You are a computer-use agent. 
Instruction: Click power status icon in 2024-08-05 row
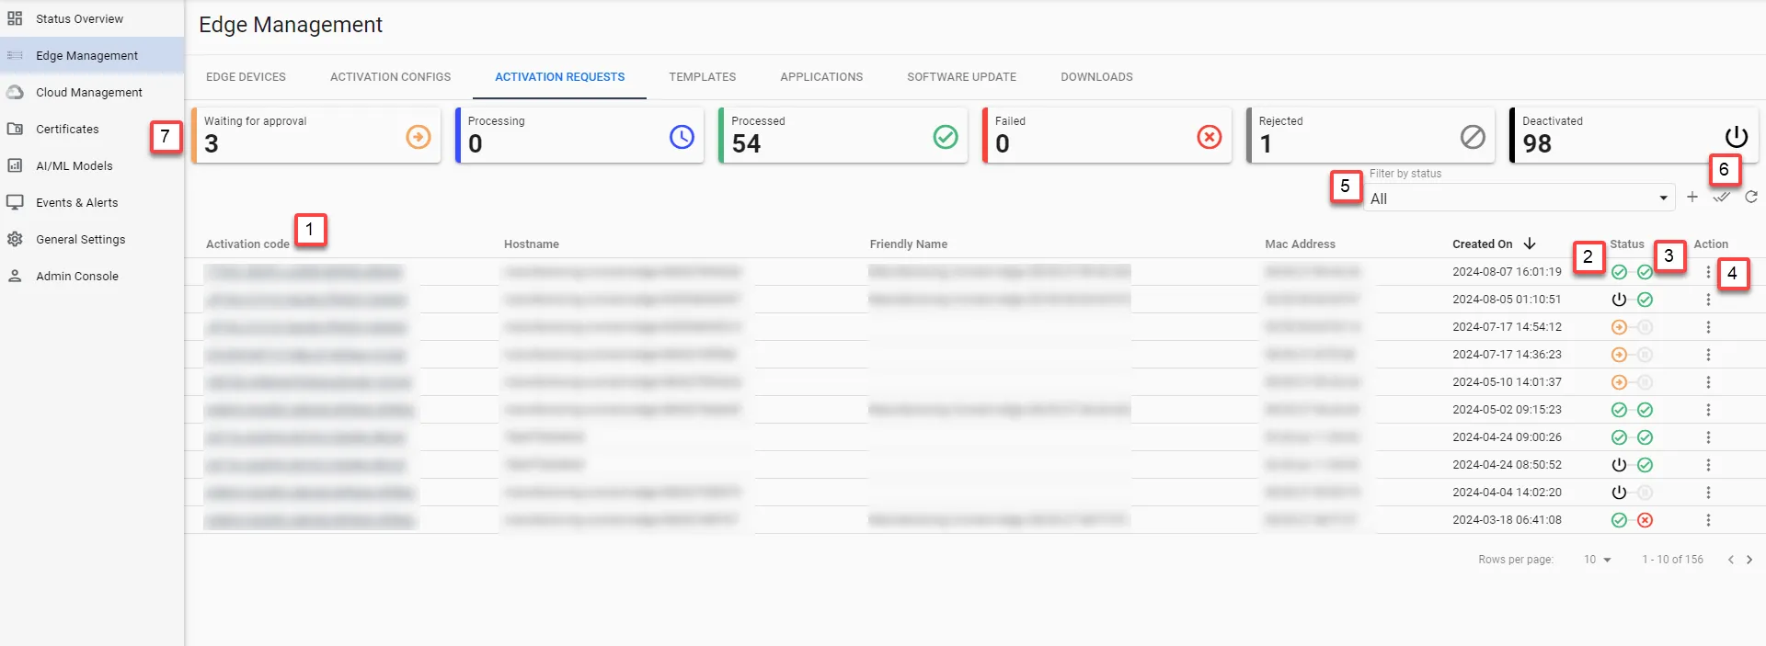[1619, 300]
